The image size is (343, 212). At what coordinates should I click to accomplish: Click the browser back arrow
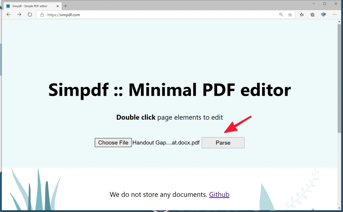8,15
